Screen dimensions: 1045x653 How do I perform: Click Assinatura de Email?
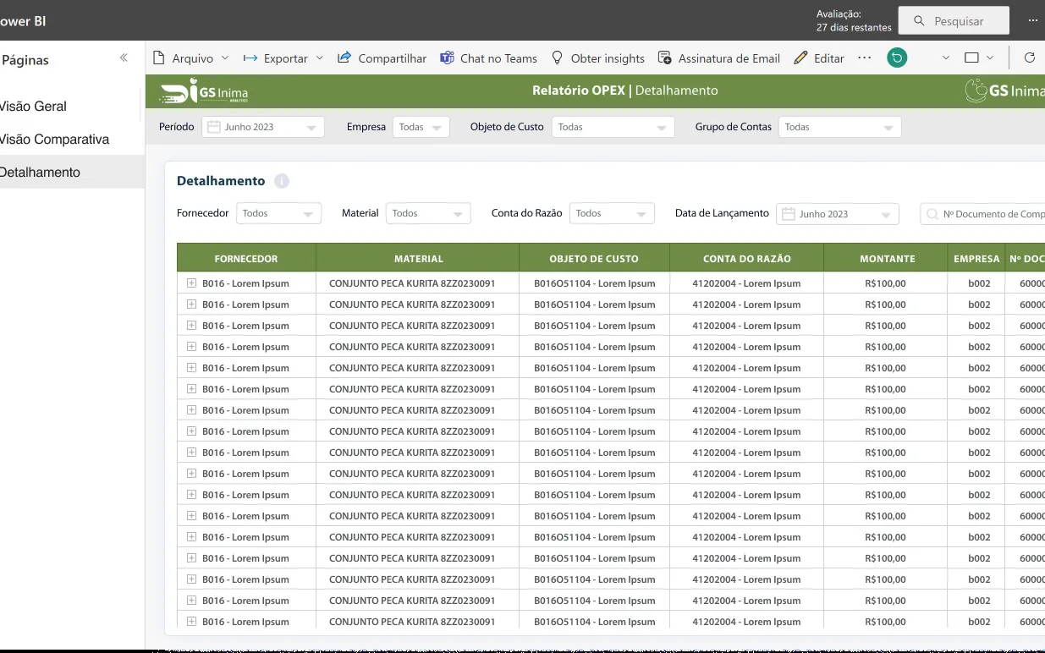(x=719, y=58)
